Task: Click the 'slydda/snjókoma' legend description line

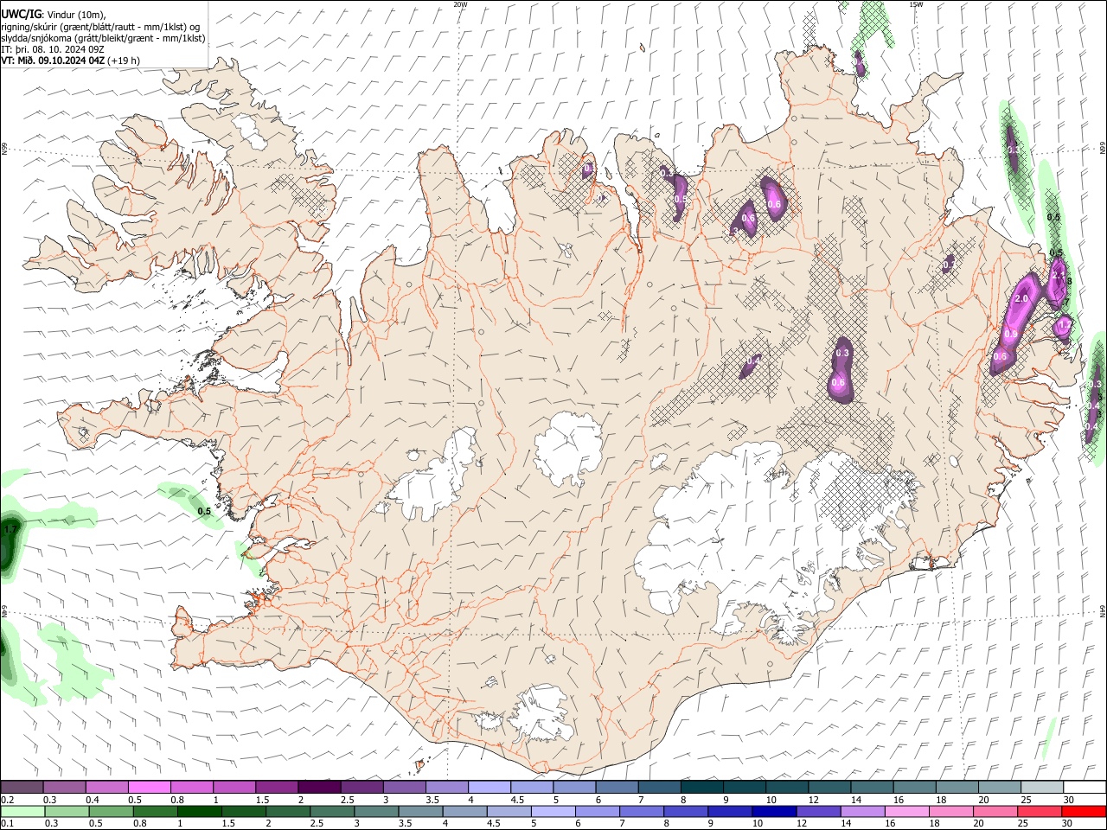Action: pos(103,38)
